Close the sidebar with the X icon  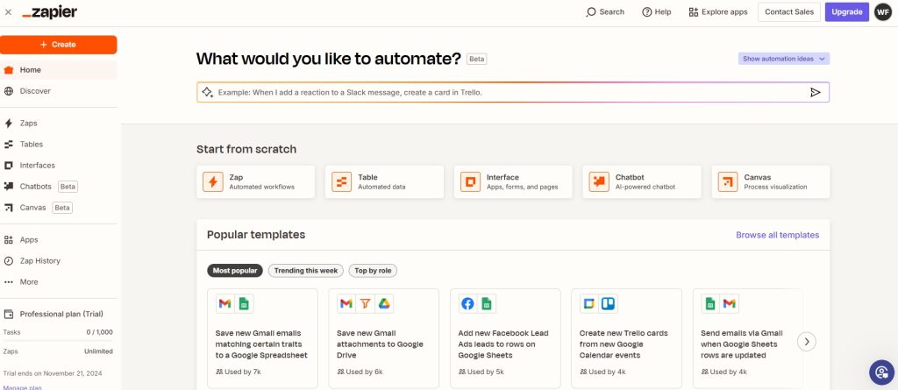pyautogui.click(x=9, y=11)
